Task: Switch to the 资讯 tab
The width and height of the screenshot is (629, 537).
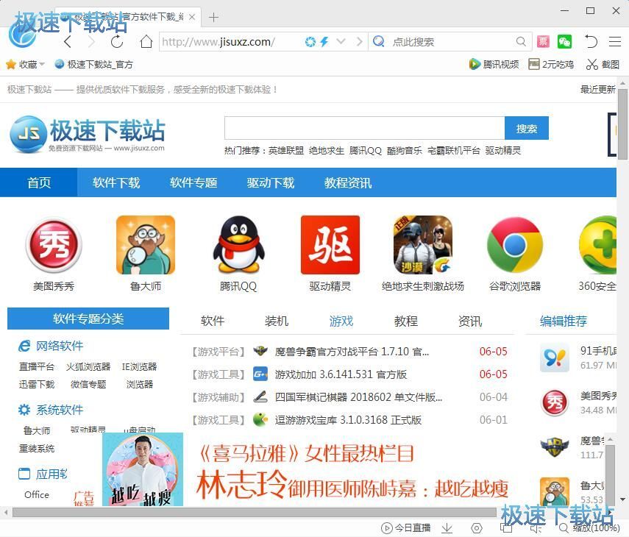Action: [470, 321]
